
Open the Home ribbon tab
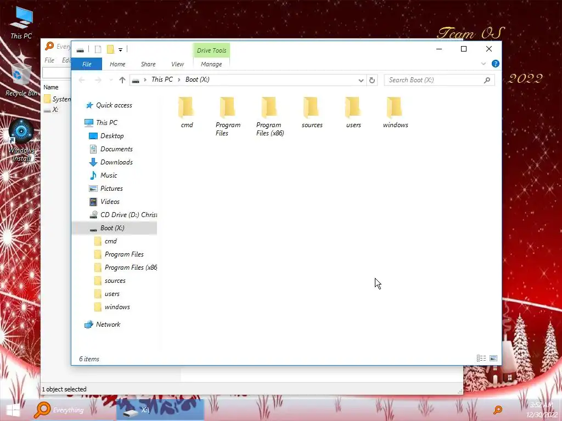[117, 64]
